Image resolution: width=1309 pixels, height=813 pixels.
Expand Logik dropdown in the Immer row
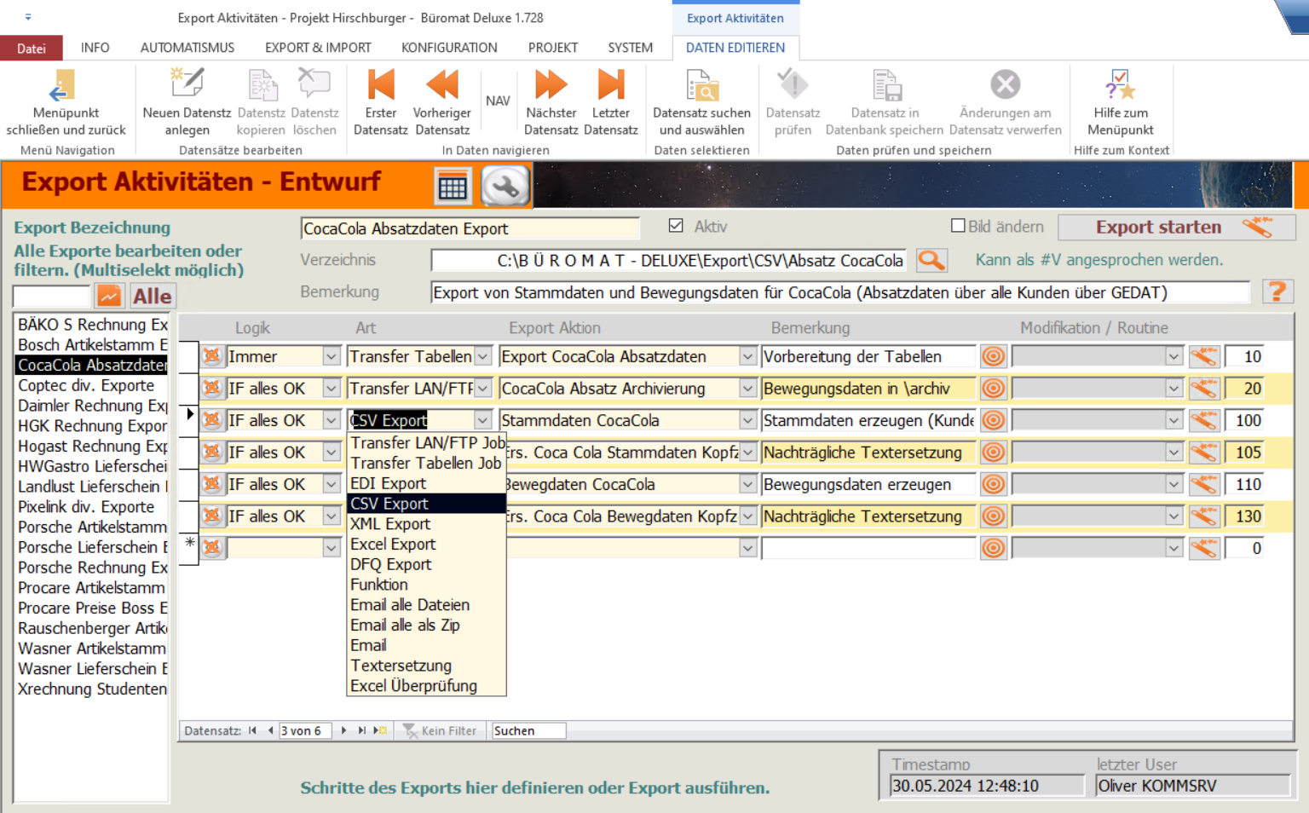coord(332,357)
